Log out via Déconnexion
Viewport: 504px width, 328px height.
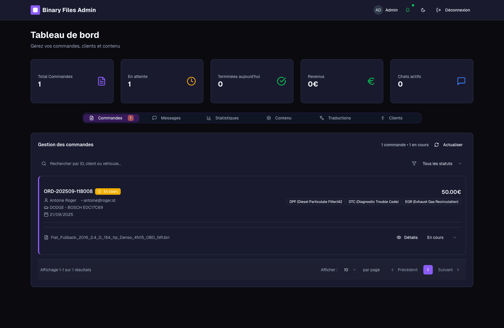[x=453, y=10]
